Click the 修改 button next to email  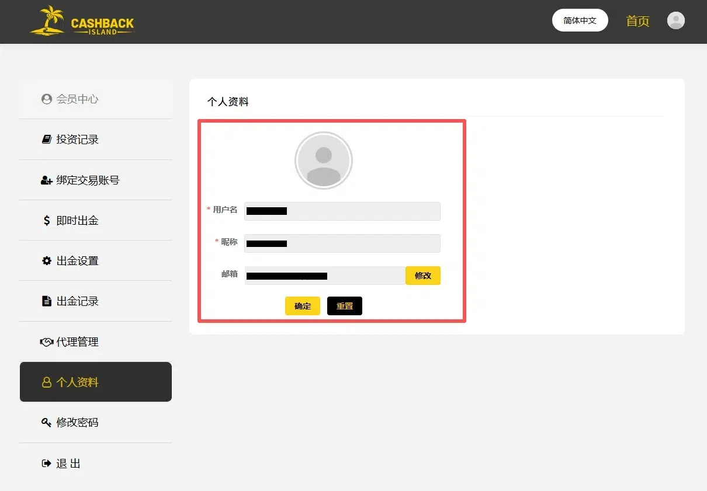[x=423, y=276]
